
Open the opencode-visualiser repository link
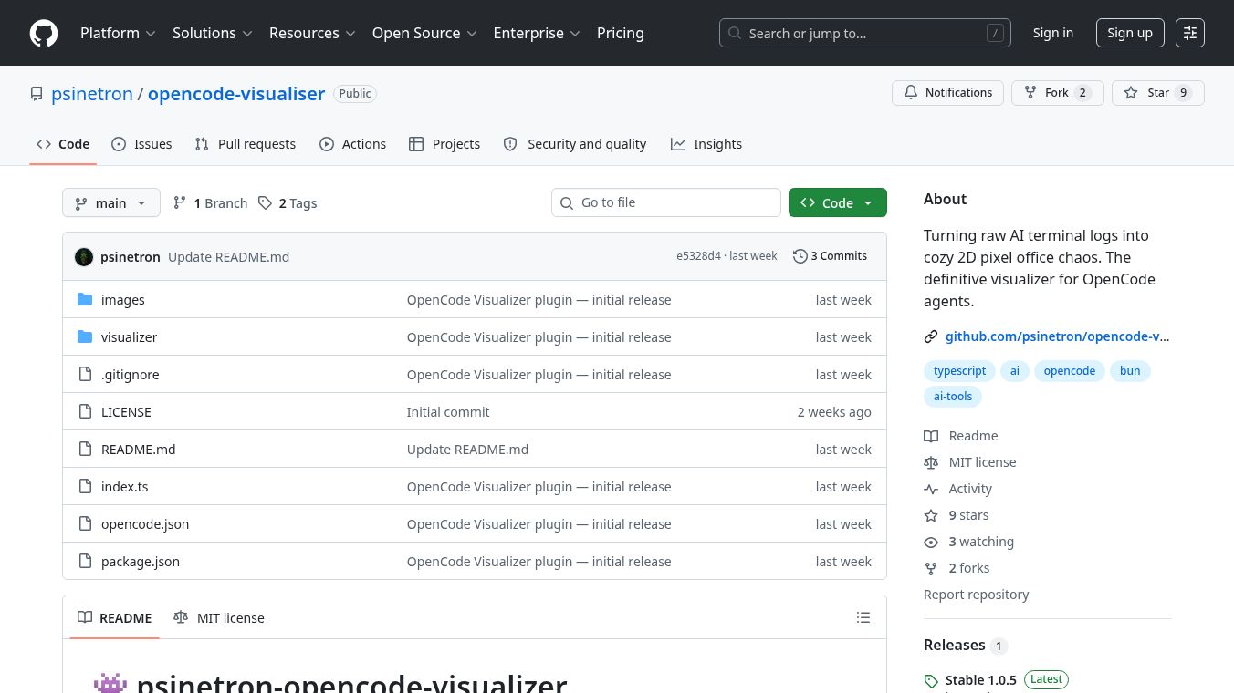236,94
